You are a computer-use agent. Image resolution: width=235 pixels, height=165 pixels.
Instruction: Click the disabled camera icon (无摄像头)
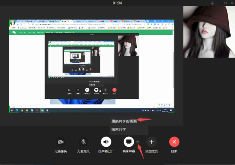[x=60, y=142]
